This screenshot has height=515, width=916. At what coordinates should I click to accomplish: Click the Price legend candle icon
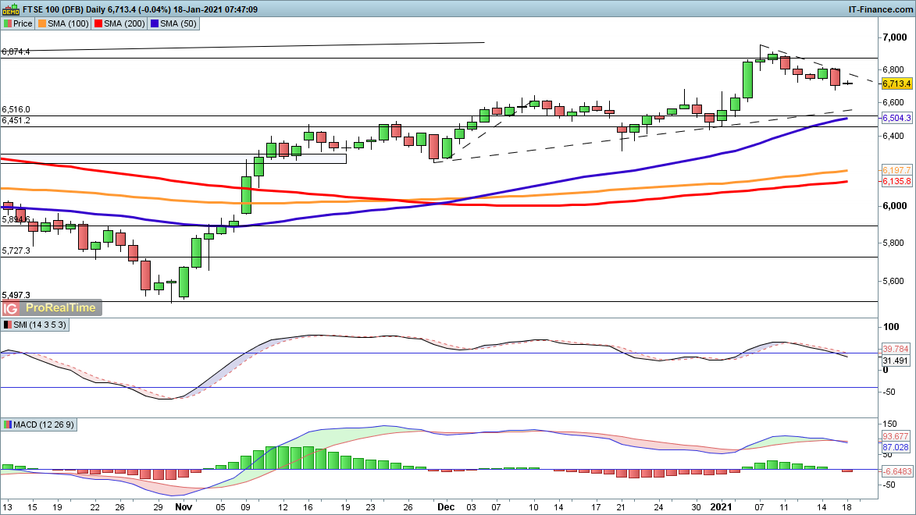pos(8,23)
